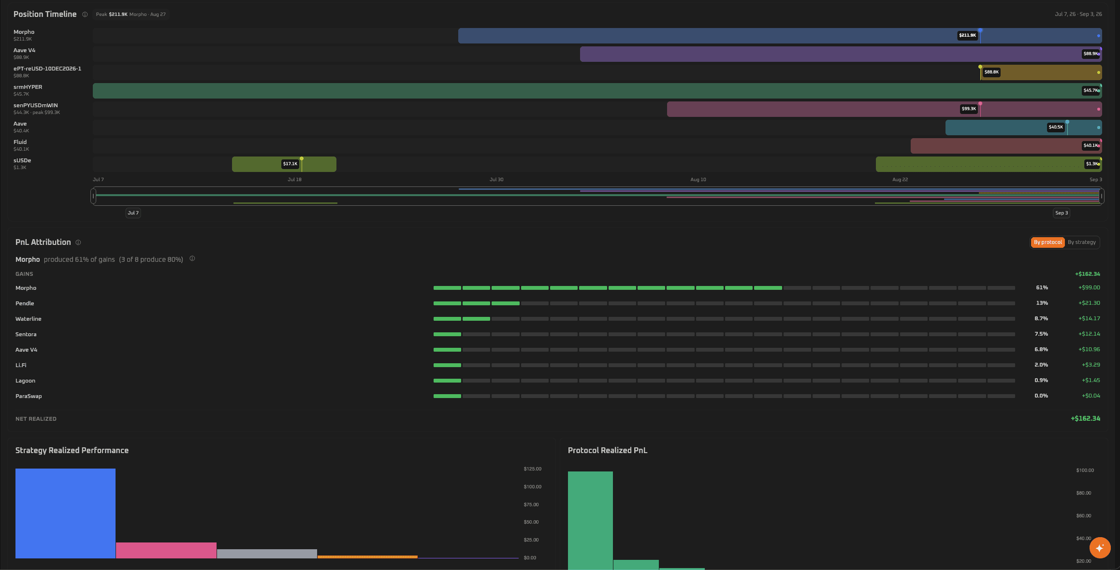Click the 'Peak $211.9K Morpho · Aug 27' badge
The height and width of the screenshot is (570, 1120).
point(131,14)
